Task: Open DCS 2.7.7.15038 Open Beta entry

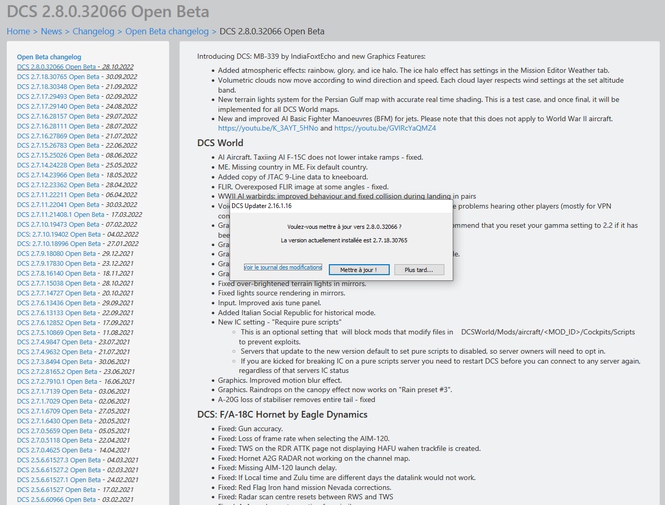Action: coord(56,283)
